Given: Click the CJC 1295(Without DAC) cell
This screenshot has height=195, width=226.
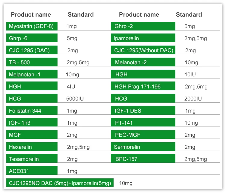Looking at the screenshot, I should pyautogui.click(x=143, y=50).
